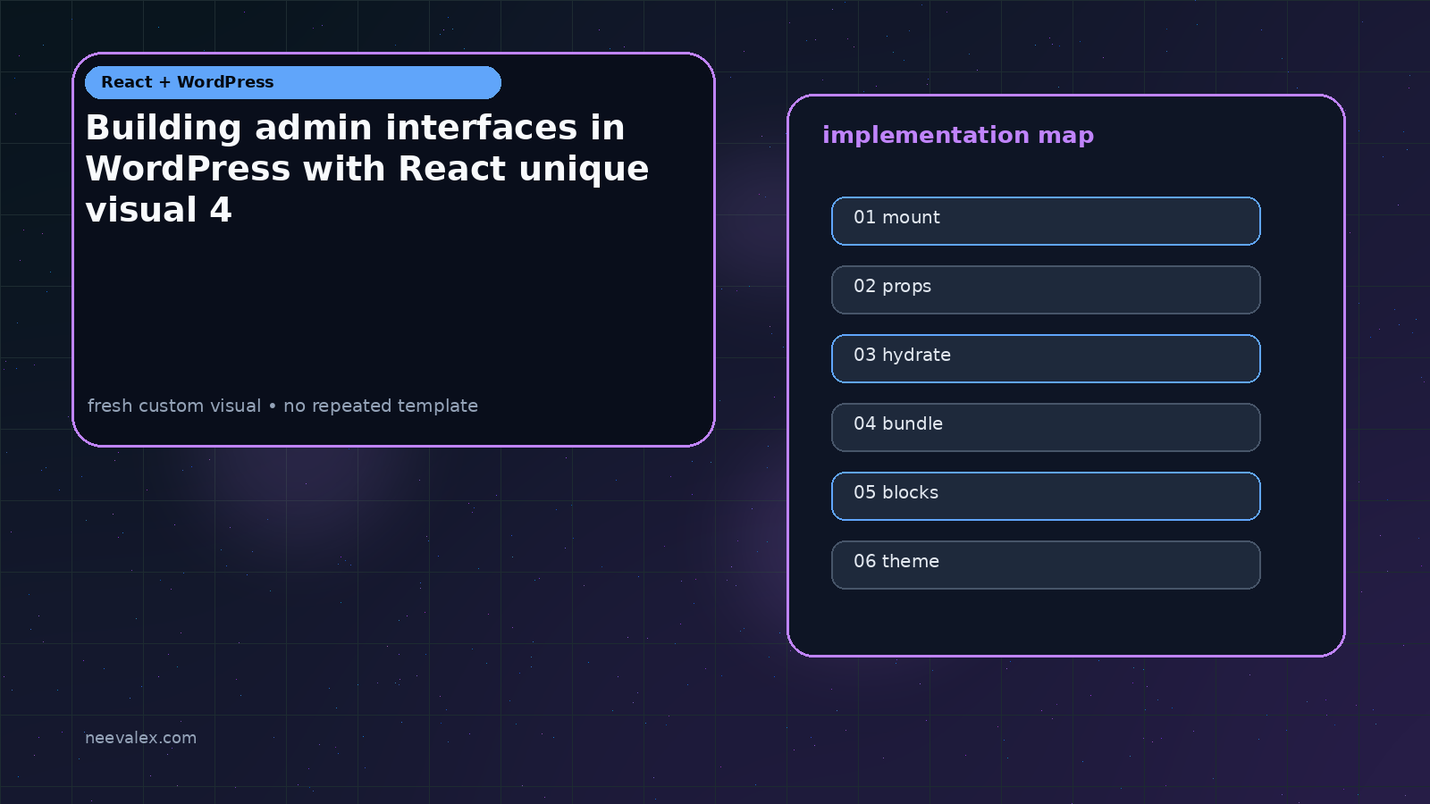
Task: Select the 01 mount step
Action: pos(1046,221)
